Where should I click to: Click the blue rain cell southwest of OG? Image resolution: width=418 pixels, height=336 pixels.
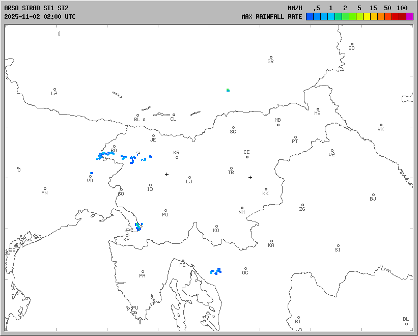coord(216,271)
